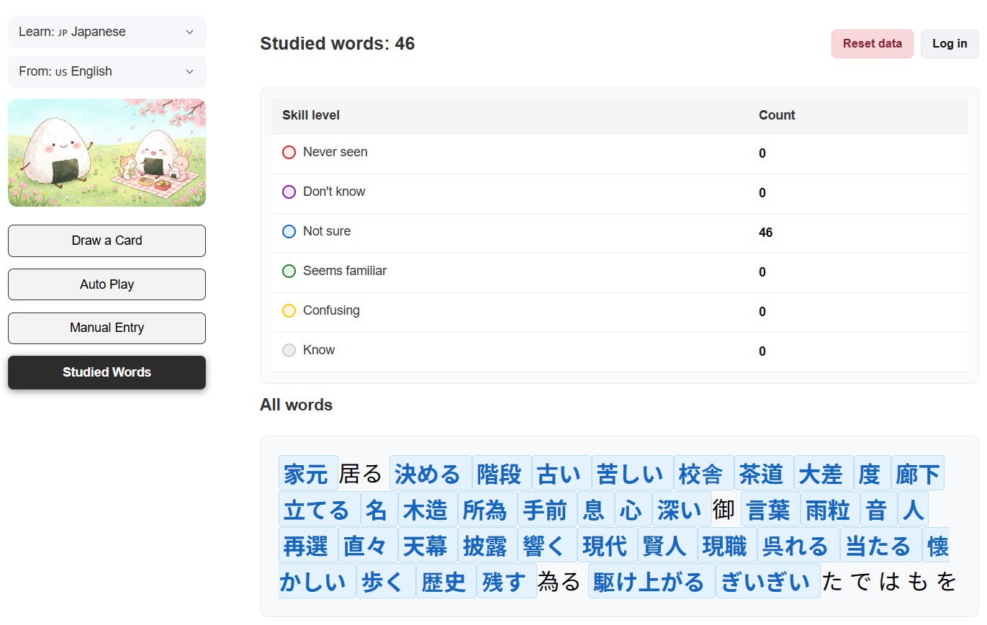Screen dimensions: 987x625
Task: Click the US flag icon next to English
Action: point(63,71)
